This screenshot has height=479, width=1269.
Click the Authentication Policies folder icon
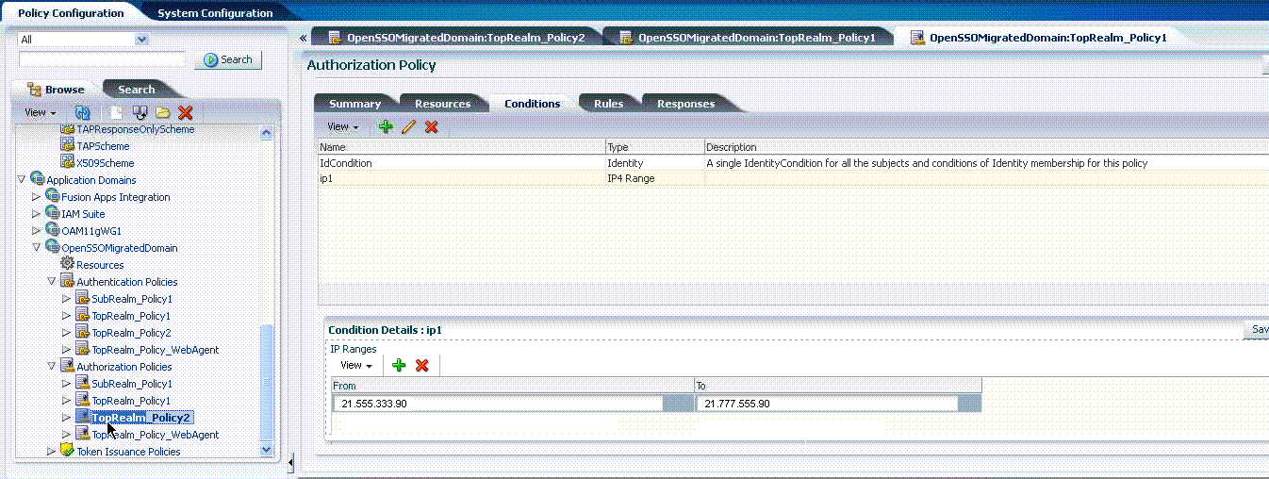[67, 281]
